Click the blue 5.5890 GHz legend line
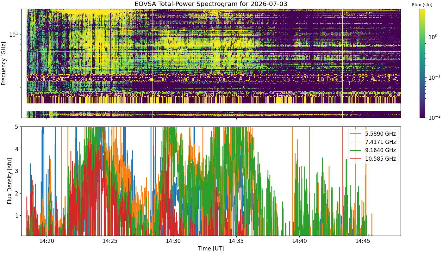Screen dimensions: 443x253 [356, 134]
